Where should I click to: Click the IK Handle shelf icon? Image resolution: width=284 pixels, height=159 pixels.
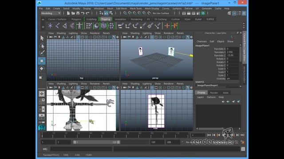click(x=64, y=26)
